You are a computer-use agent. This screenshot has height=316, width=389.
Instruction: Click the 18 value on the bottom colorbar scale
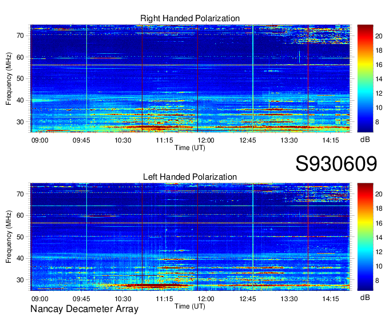[379, 209]
